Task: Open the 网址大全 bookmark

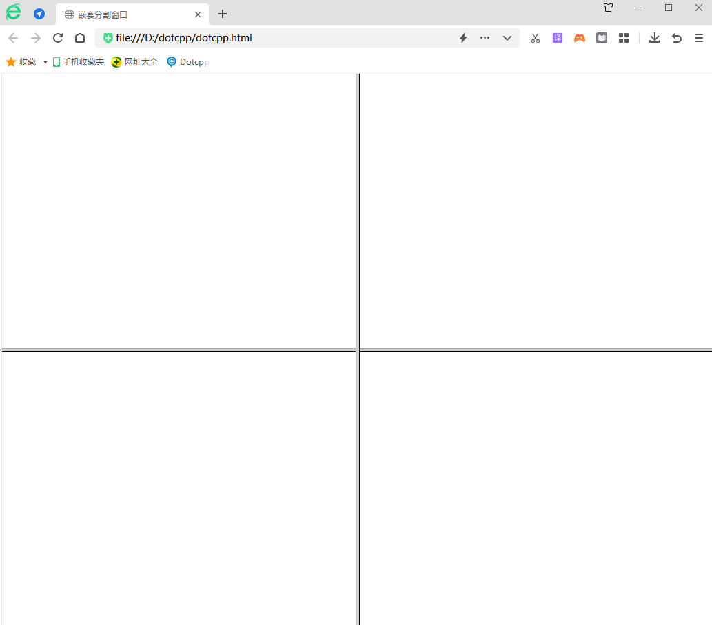Action: point(135,62)
